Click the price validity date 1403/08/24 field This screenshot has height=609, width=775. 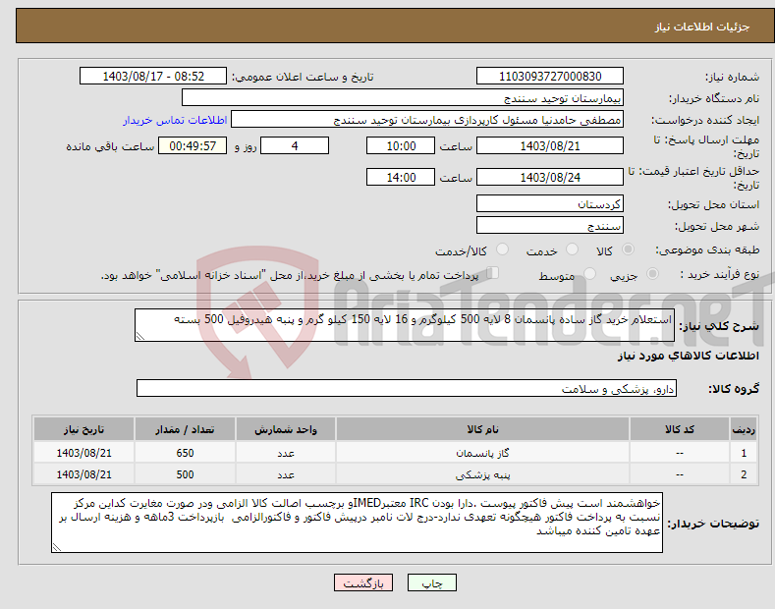pos(550,177)
